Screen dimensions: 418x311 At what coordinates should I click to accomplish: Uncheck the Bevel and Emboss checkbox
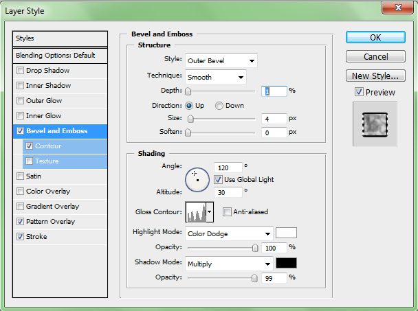click(20, 130)
